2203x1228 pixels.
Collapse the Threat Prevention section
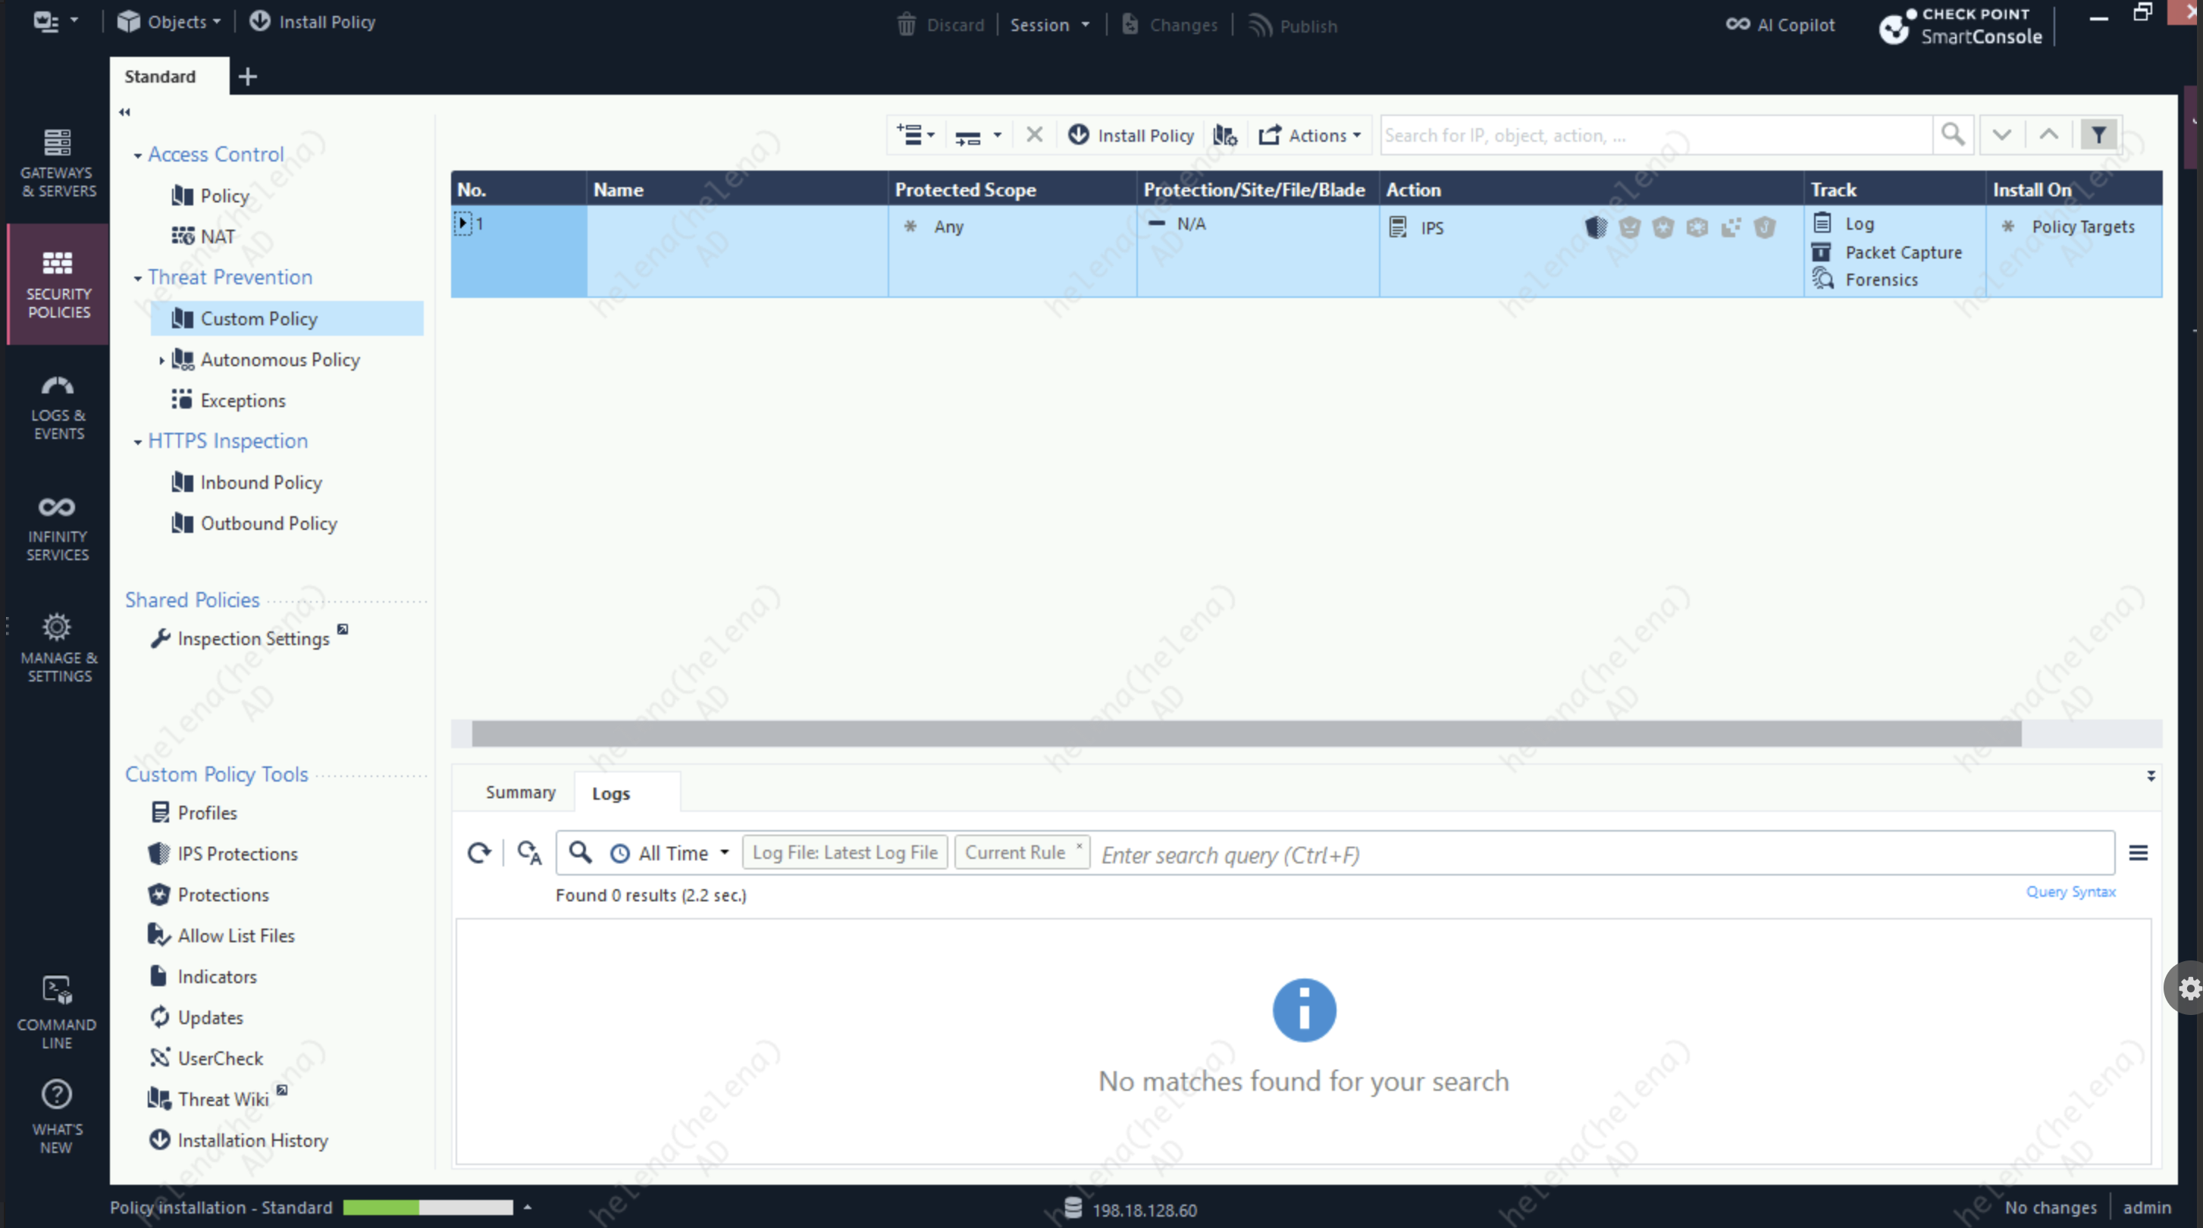coord(138,278)
